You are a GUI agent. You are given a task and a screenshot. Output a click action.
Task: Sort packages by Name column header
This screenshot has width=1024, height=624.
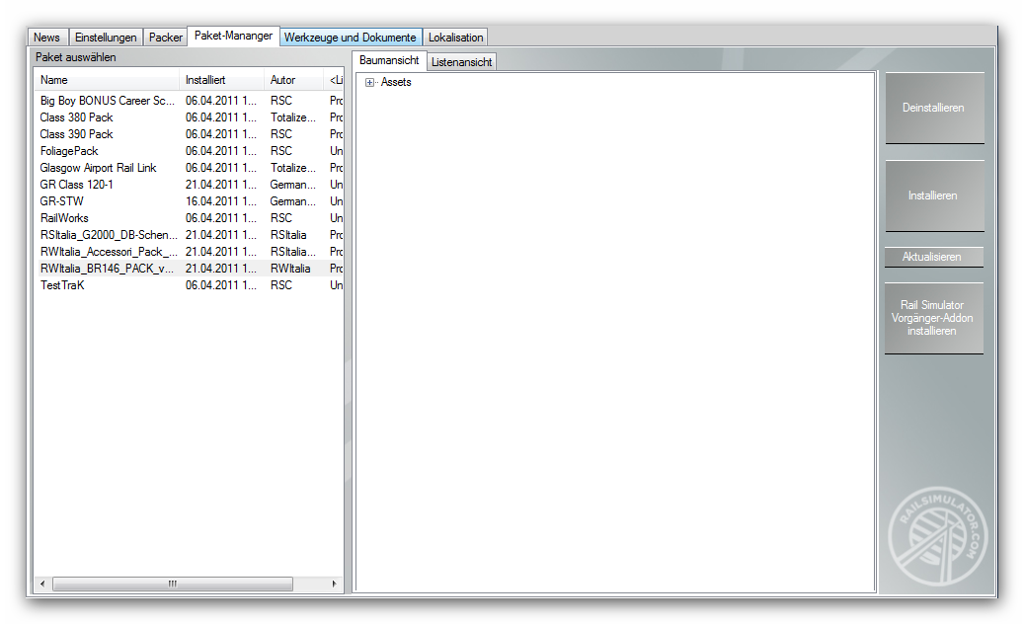(x=107, y=80)
